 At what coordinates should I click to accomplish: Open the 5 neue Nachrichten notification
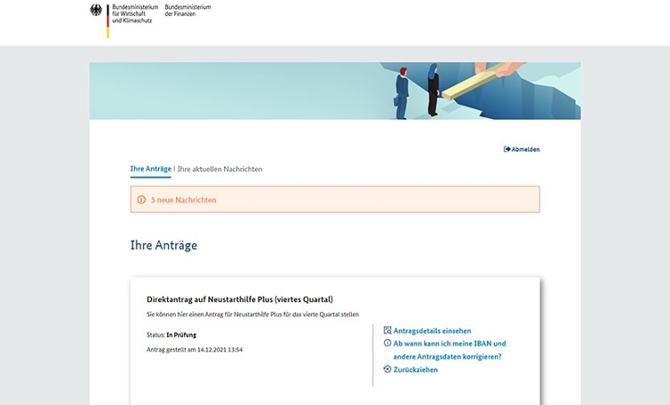tap(183, 199)
